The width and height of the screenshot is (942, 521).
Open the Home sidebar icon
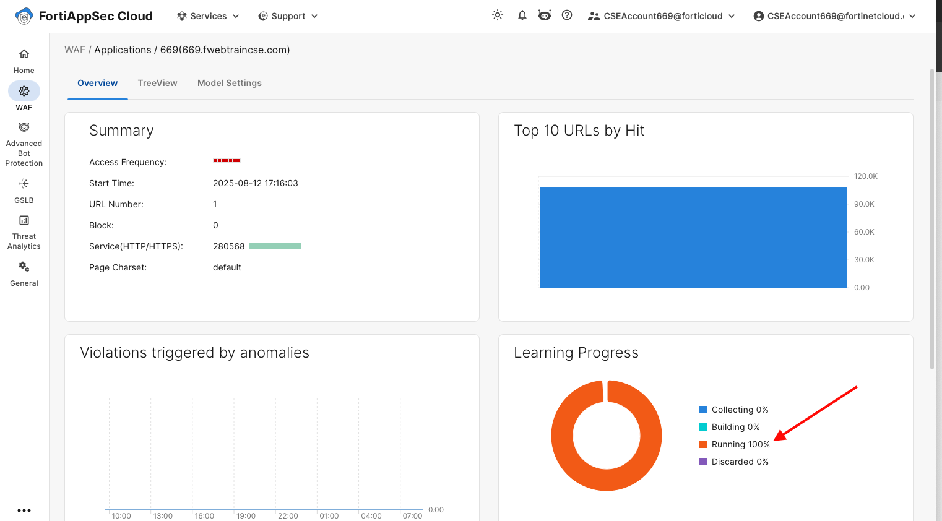(x=24, y=54)
